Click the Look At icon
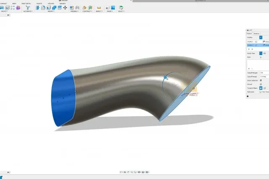Viewport: 269px width, 179px height. tap(125, 172)
